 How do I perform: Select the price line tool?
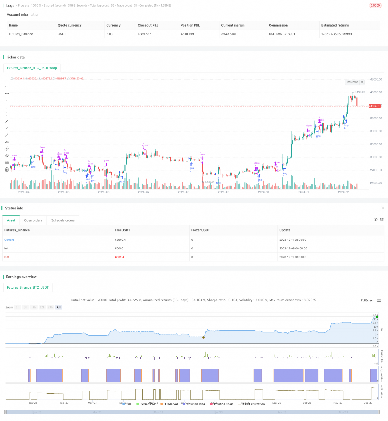pos(7,142)
